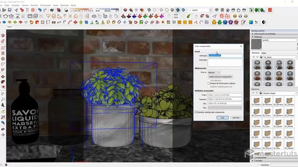Click Definir eixos do componente button
The image size is (298, 167).
pos(220,77)
